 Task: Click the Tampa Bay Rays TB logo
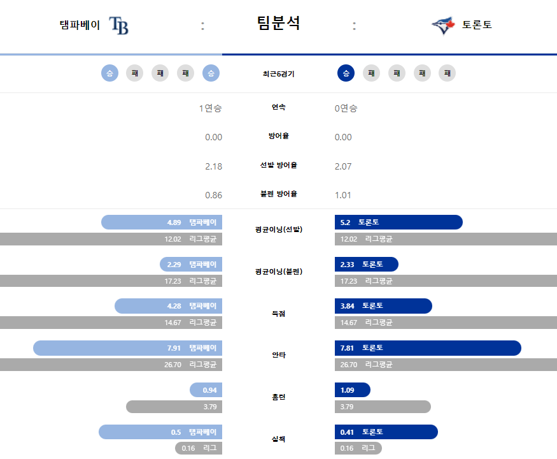point(118,25)
